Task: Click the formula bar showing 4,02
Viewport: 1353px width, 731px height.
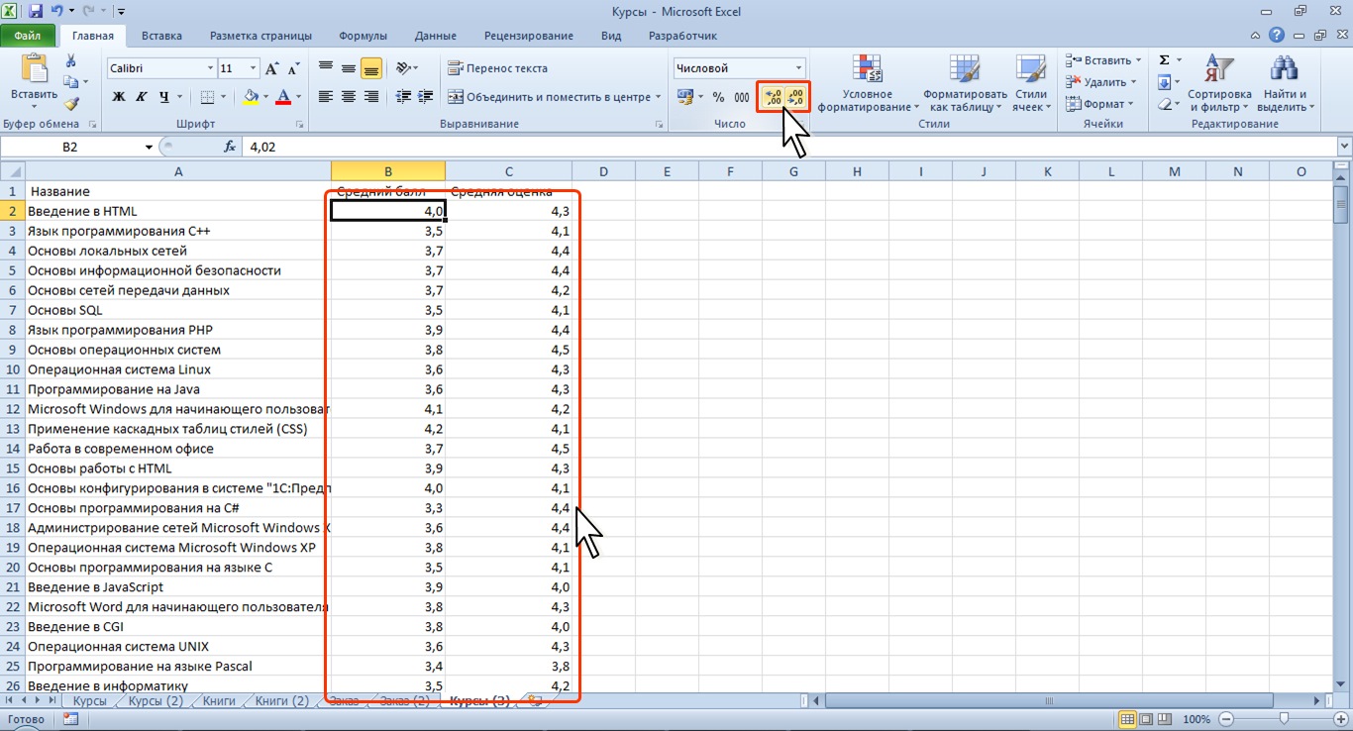Action: (x=787, y=147)
